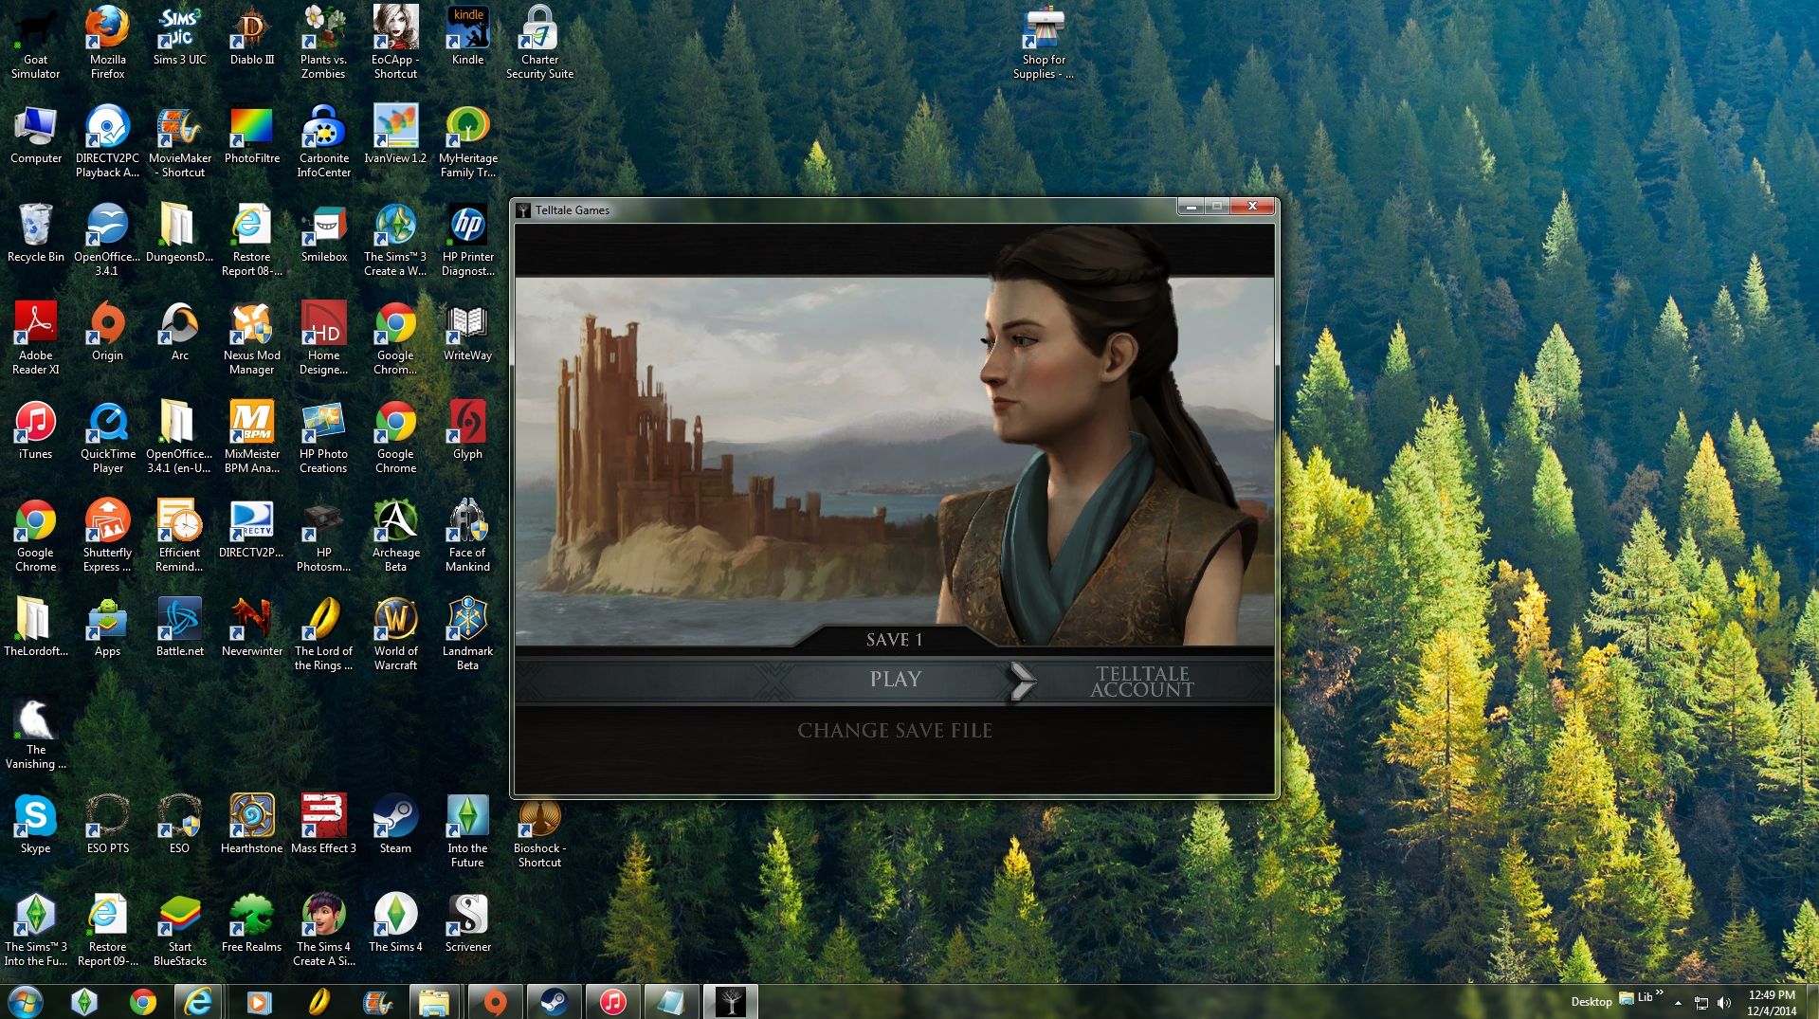Open the Desktop toolbar in taskbar
Screen dimensions: 1819x1019
[x=1592, y=1002]
